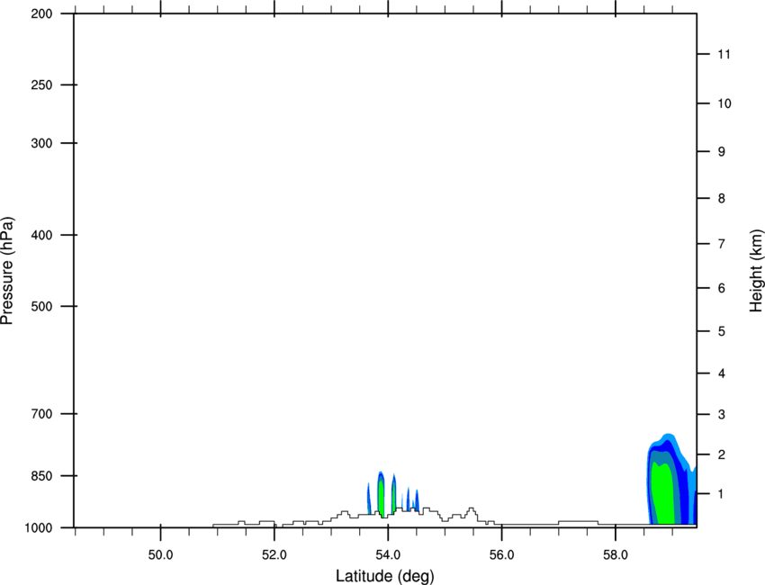Click the 400 pressure tick label
765x585 pixels.
(x=41, y=235)
